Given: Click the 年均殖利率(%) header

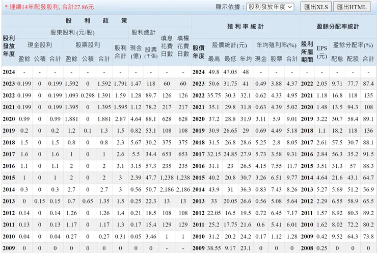Looking at the screenshot, I should [276, 45].
